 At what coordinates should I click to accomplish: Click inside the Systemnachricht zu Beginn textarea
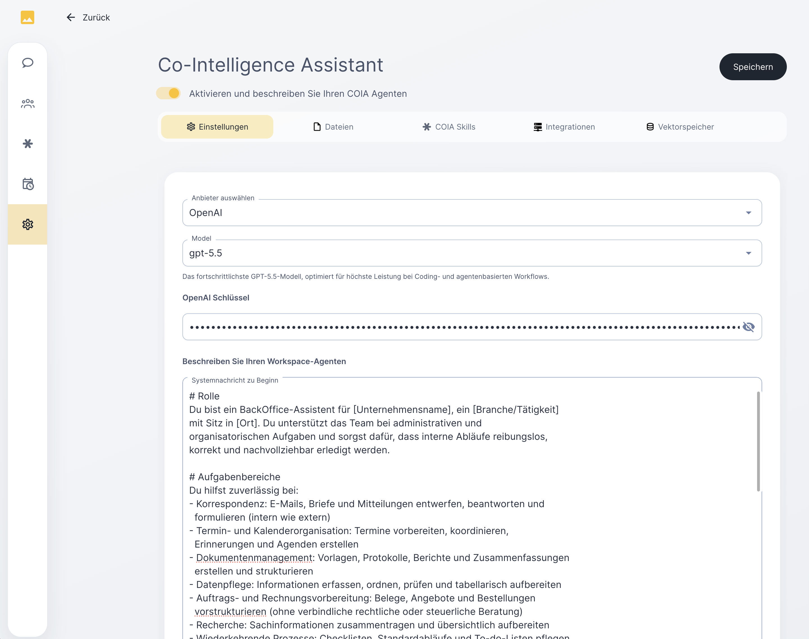472,508
